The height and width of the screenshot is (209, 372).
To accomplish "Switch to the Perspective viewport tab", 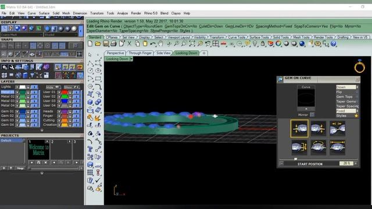I will tap(115, 53).
